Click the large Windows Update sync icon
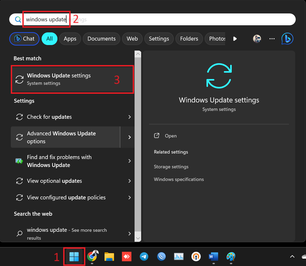The height and width of the screenshot is (266, 306). [x=219, y=76]
